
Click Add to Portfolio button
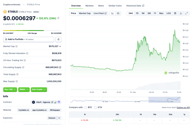[x=29, y=39]
